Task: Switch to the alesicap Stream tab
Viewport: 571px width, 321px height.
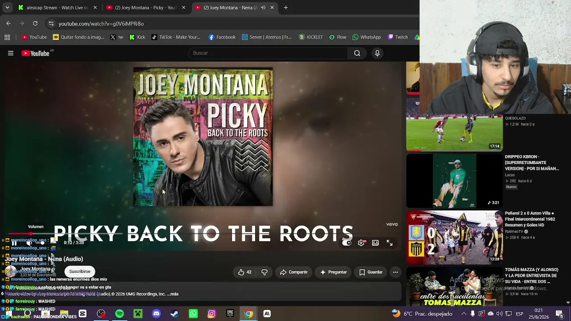Action: (x=58, y=8)
